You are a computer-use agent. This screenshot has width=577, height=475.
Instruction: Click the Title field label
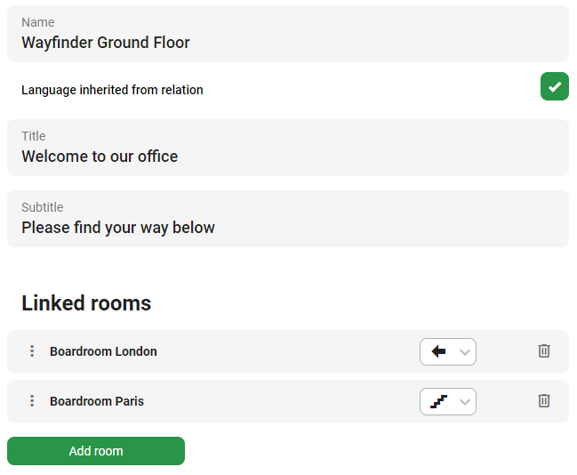34,136
